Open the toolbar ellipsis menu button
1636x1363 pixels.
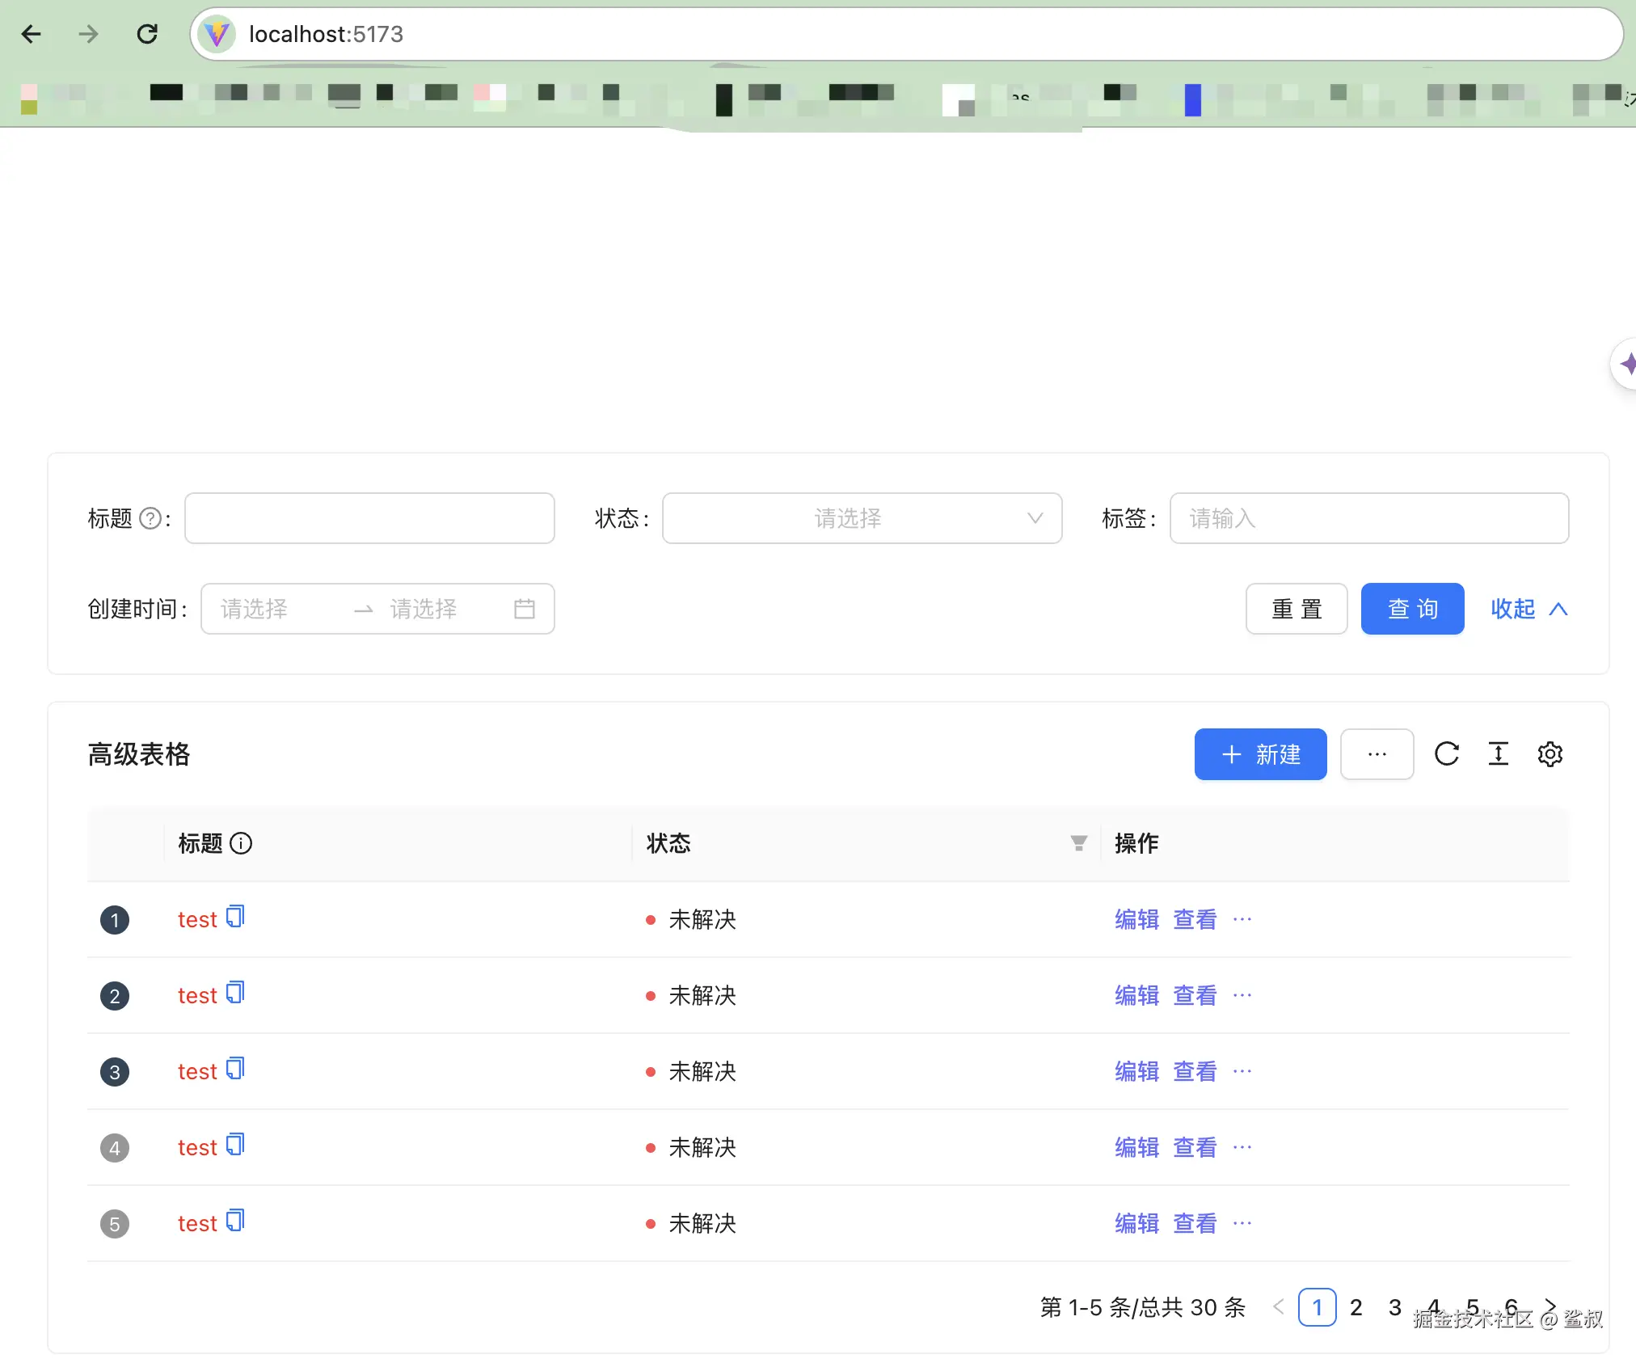pyautogui.click(x=1377, y=754)
